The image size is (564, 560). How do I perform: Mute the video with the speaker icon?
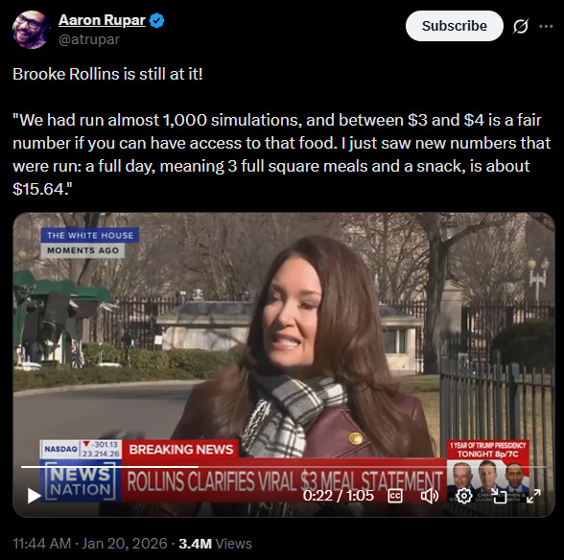(430, 497)
